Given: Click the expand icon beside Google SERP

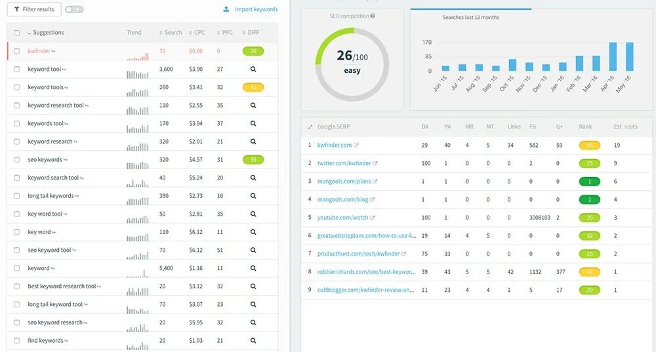Looking at the screenshot, I should pyautogui.click(x=310, y=127).
